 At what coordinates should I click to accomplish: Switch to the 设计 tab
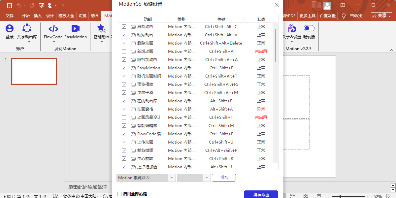pyautogui.click(x=50, y=16)
